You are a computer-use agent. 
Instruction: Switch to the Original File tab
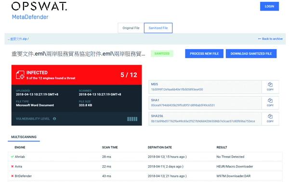point(131,28)
